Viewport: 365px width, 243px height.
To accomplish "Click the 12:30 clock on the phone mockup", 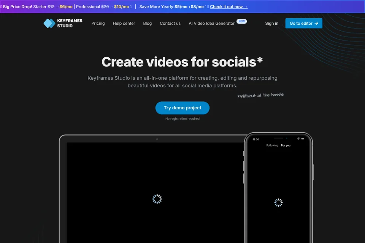I will click(256, 139).
